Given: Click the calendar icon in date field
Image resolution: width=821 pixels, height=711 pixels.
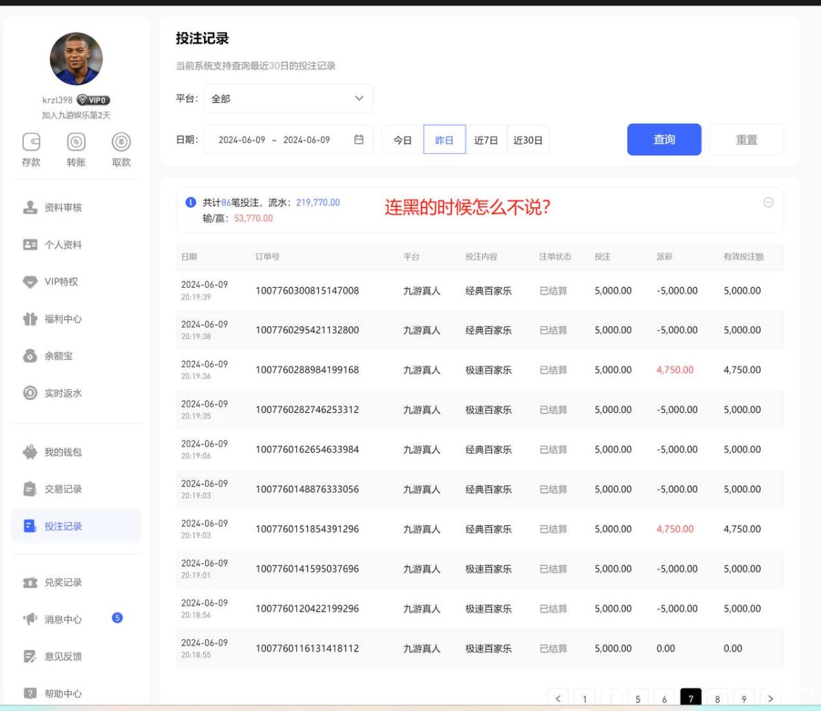Looking at the screenshot, I should pos(359,139).
